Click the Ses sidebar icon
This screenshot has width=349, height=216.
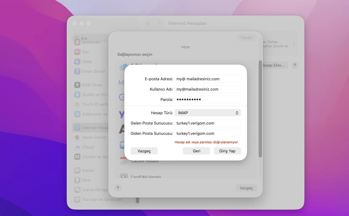click(x=77, y=52)
